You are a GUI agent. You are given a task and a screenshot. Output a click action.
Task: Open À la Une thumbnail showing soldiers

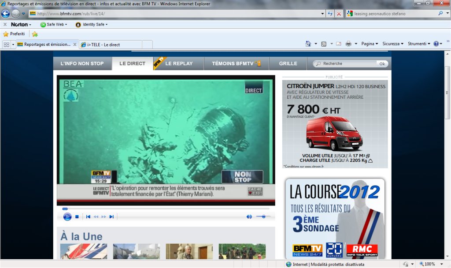(x=242, y=251)
